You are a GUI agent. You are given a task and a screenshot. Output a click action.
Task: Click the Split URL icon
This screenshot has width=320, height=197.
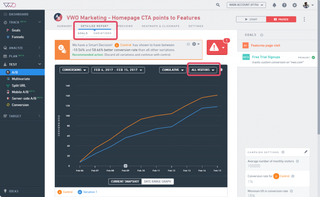point(8,86)
